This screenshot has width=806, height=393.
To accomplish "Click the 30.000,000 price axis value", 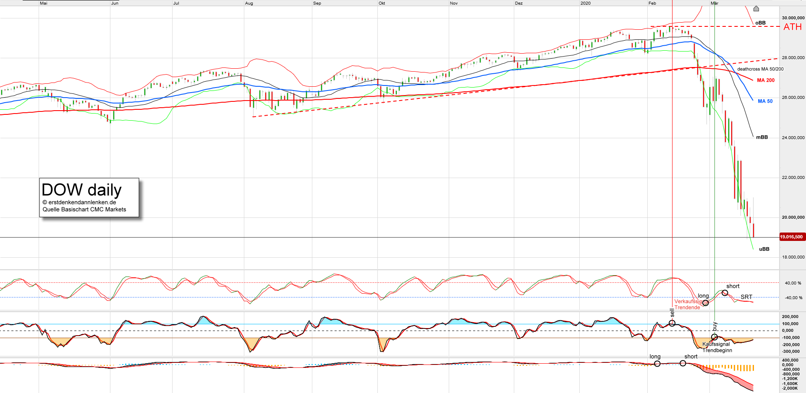I will (793, 18).
